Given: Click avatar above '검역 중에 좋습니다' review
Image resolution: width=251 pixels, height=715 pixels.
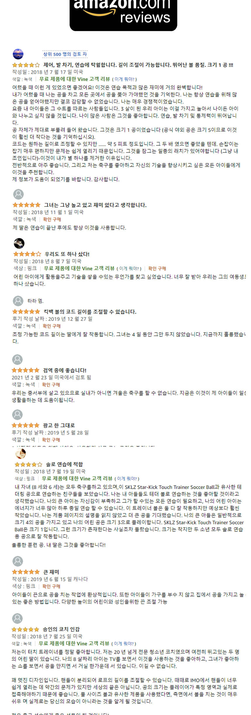Looking at the screenshot, I should [x=17, y=359].
